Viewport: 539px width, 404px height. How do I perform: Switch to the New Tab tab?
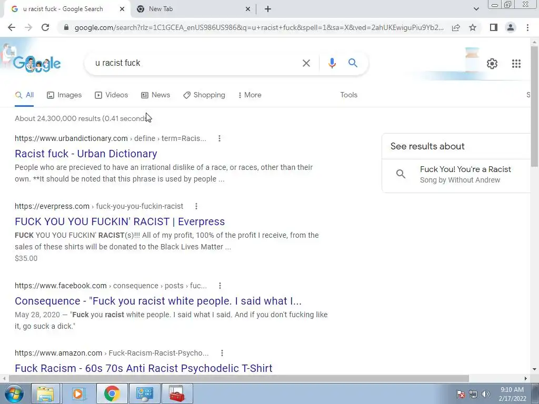[193, 9]
